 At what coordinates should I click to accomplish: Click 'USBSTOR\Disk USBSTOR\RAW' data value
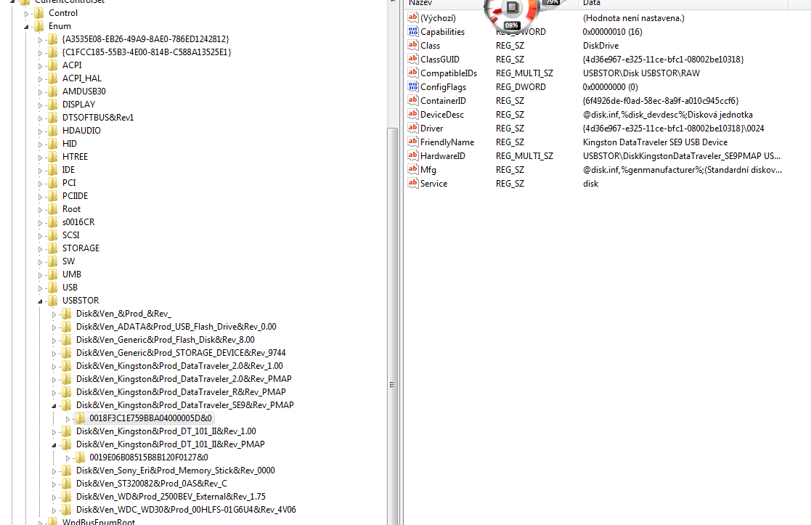tap(641, 73)
